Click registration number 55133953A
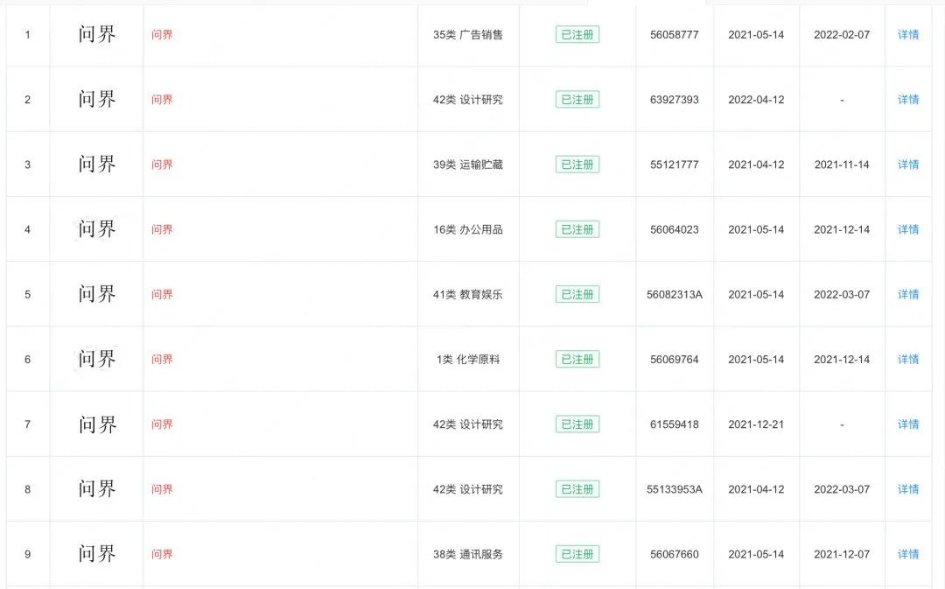945x589 pixels. coord(675,489)
